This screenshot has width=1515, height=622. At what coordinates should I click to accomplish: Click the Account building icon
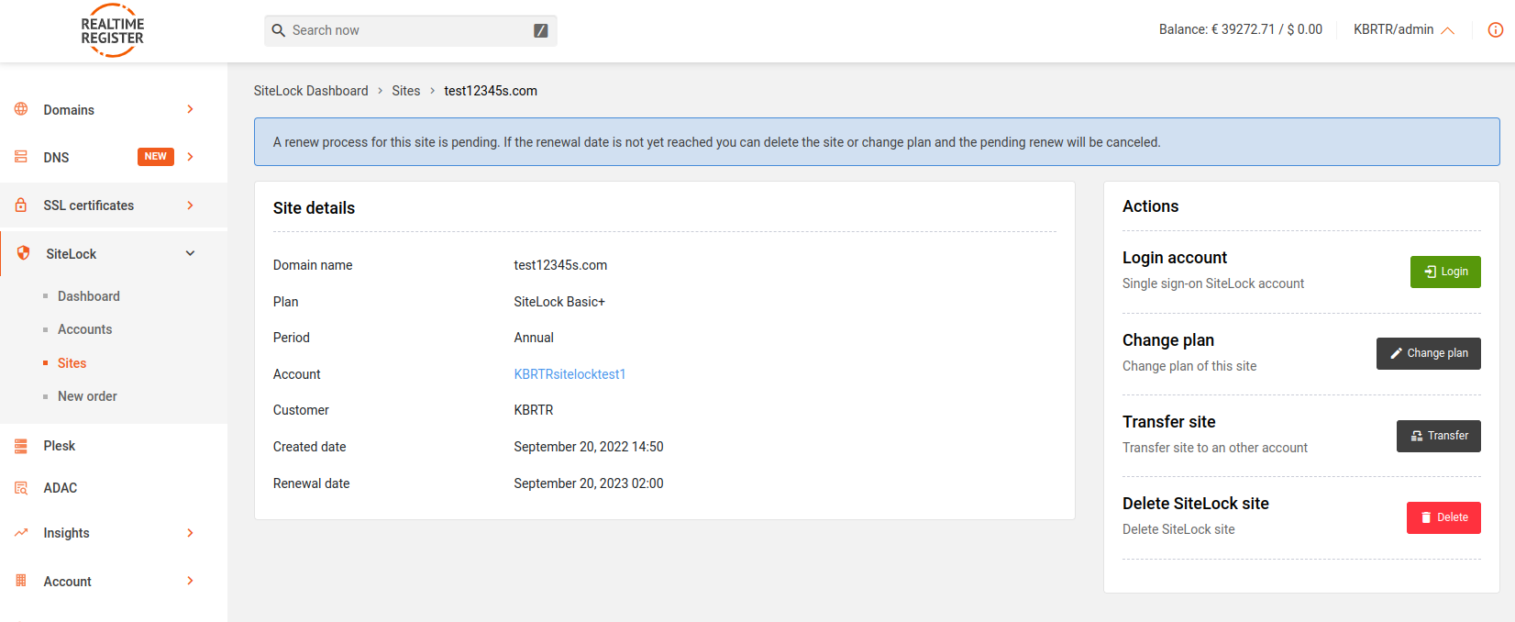click(21, 581)
